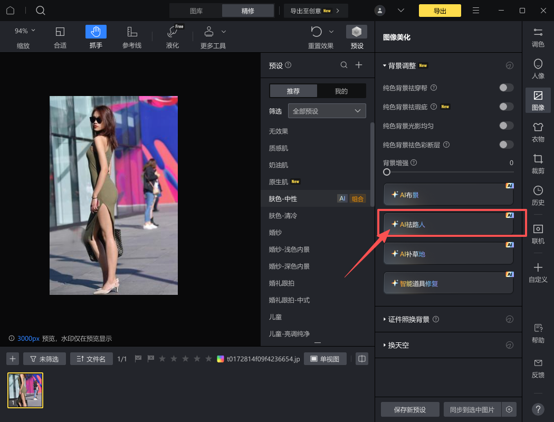Open the 全部预设 filter dropdown

click(327, 111)
